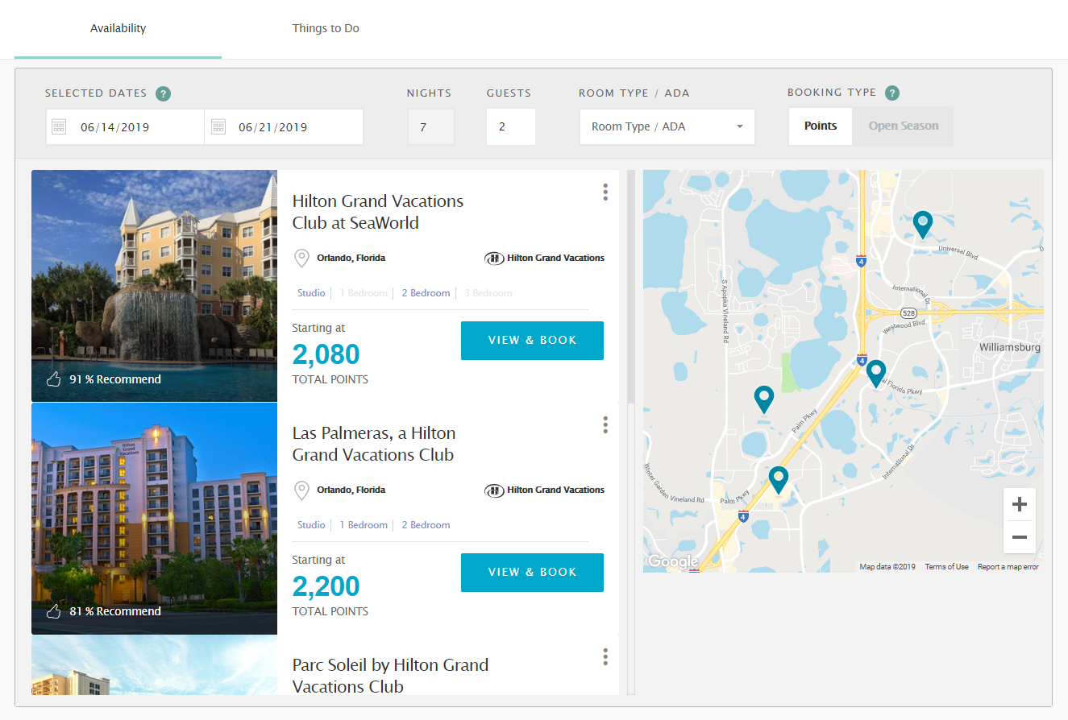Switch to the Things to Do tab
Viewport: 1068px width, 720px height.
pyautogui.click(x=326, y=29)
